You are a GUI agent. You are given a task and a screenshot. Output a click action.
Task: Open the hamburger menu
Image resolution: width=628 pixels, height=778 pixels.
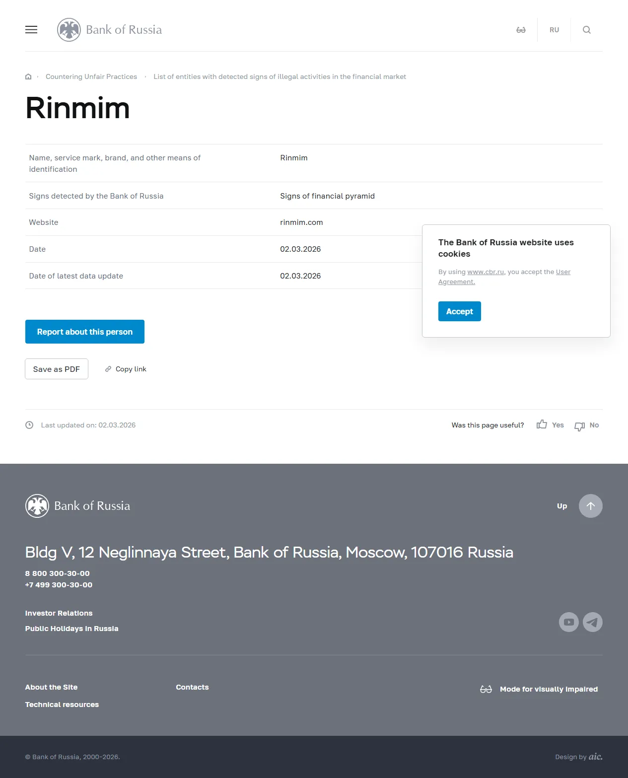tap(31, 30)
